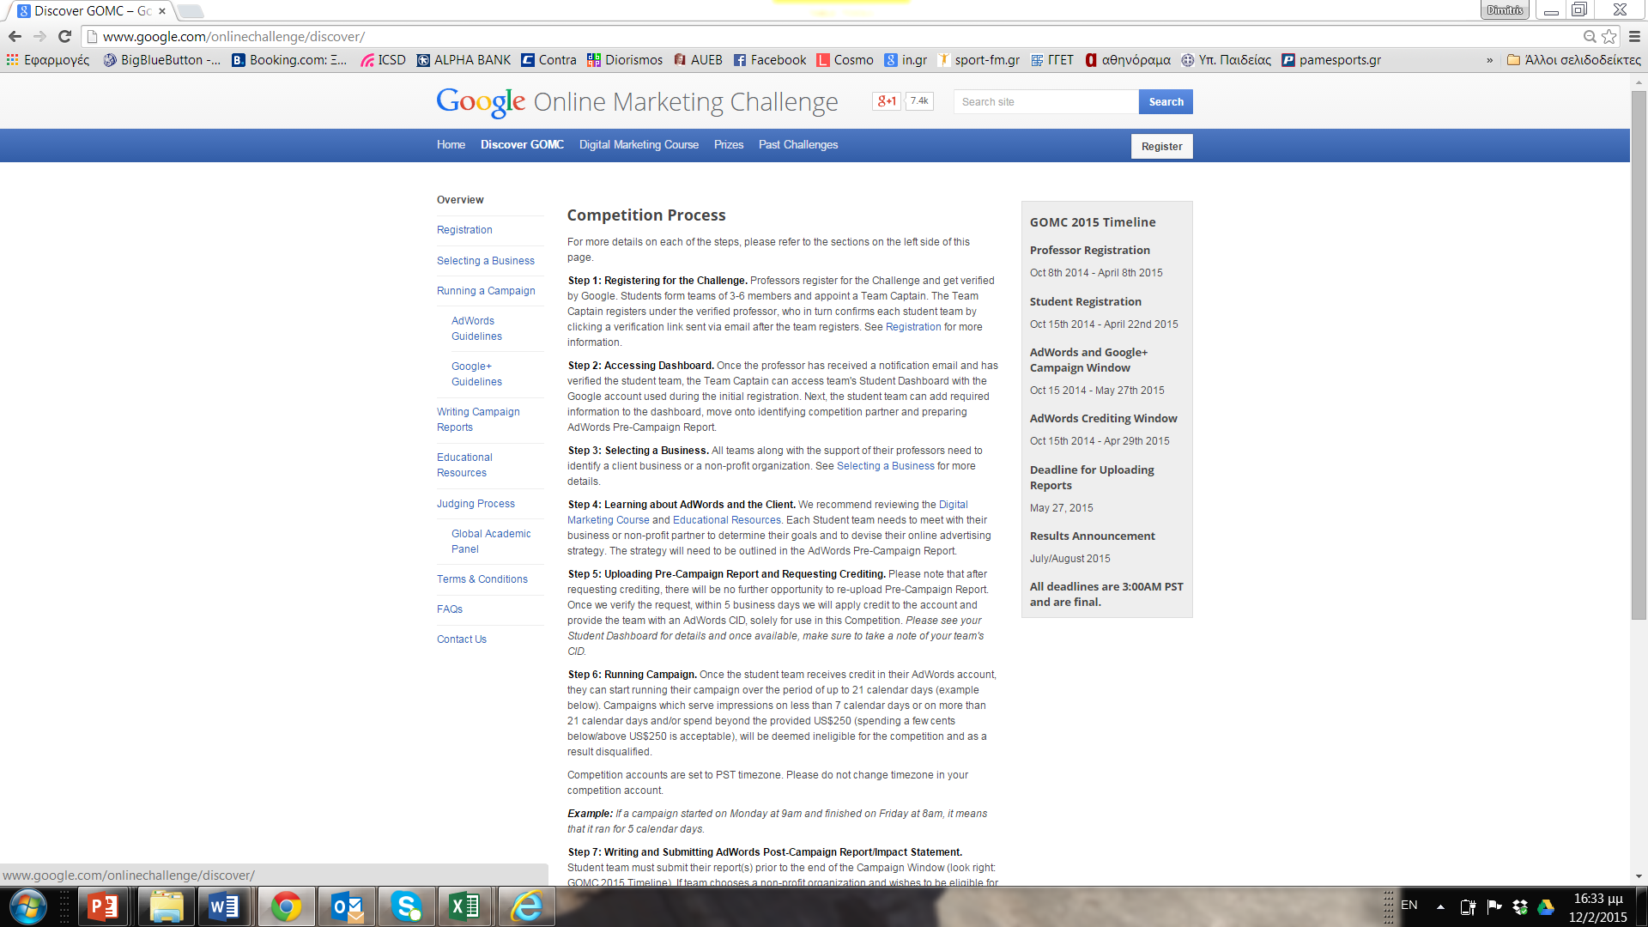
Task: Open the Cosmo bookmark
Action: coord(845,60)
